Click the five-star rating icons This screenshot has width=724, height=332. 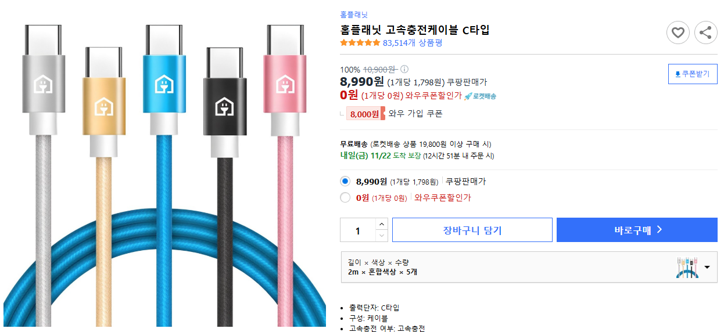360,43
